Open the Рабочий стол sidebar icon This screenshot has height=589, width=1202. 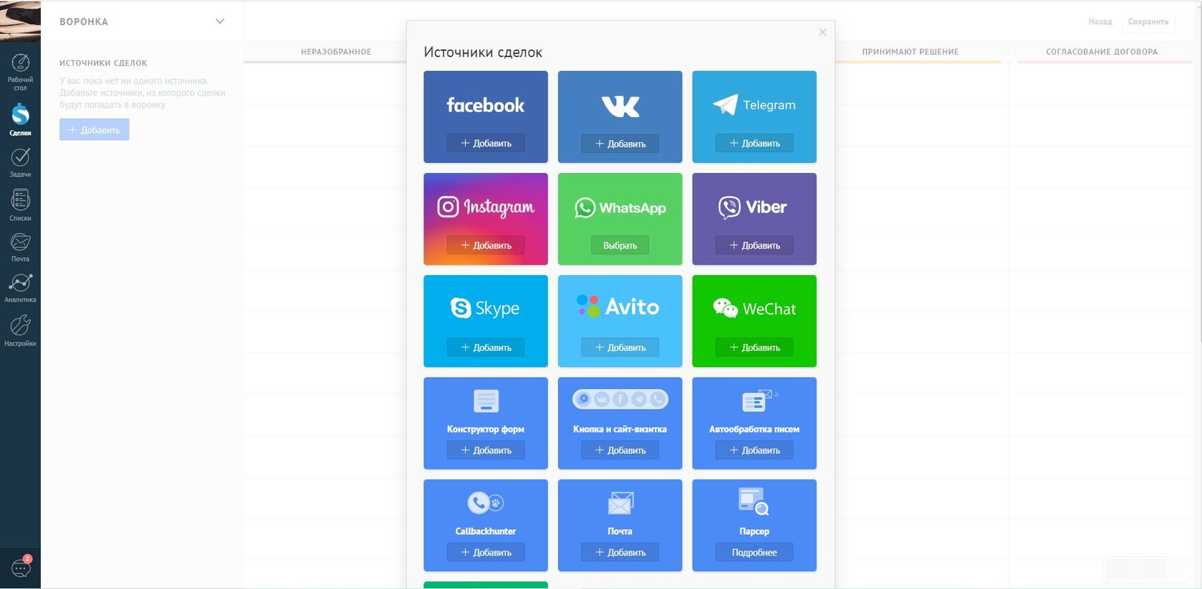pos(20,71)
